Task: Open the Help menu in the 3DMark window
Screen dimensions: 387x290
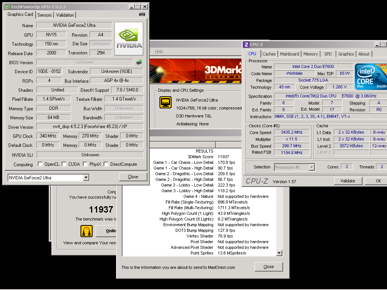Action: tap(159, 51)
